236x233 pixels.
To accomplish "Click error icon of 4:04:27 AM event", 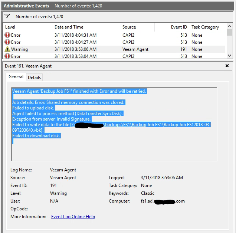I will tap(7, 42).
